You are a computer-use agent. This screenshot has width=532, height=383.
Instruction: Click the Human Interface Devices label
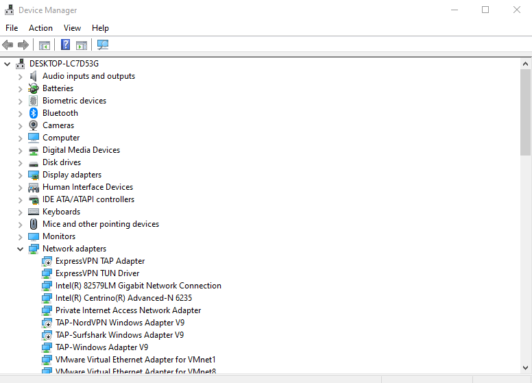point(88,187)
